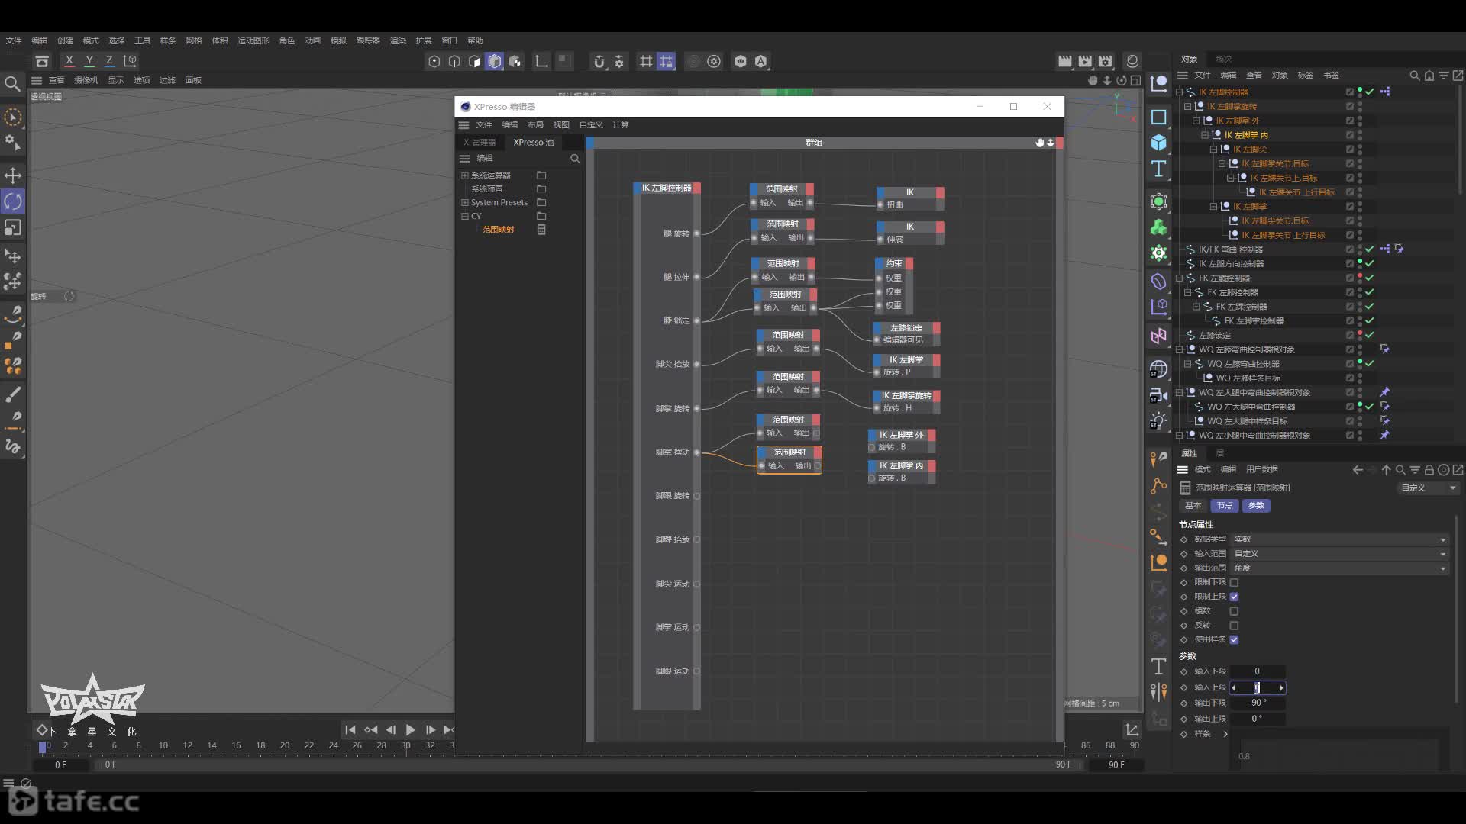The image size is (1466, 824).
Task: Toggle Y axis lock
Action: click(x=89, y=61)
